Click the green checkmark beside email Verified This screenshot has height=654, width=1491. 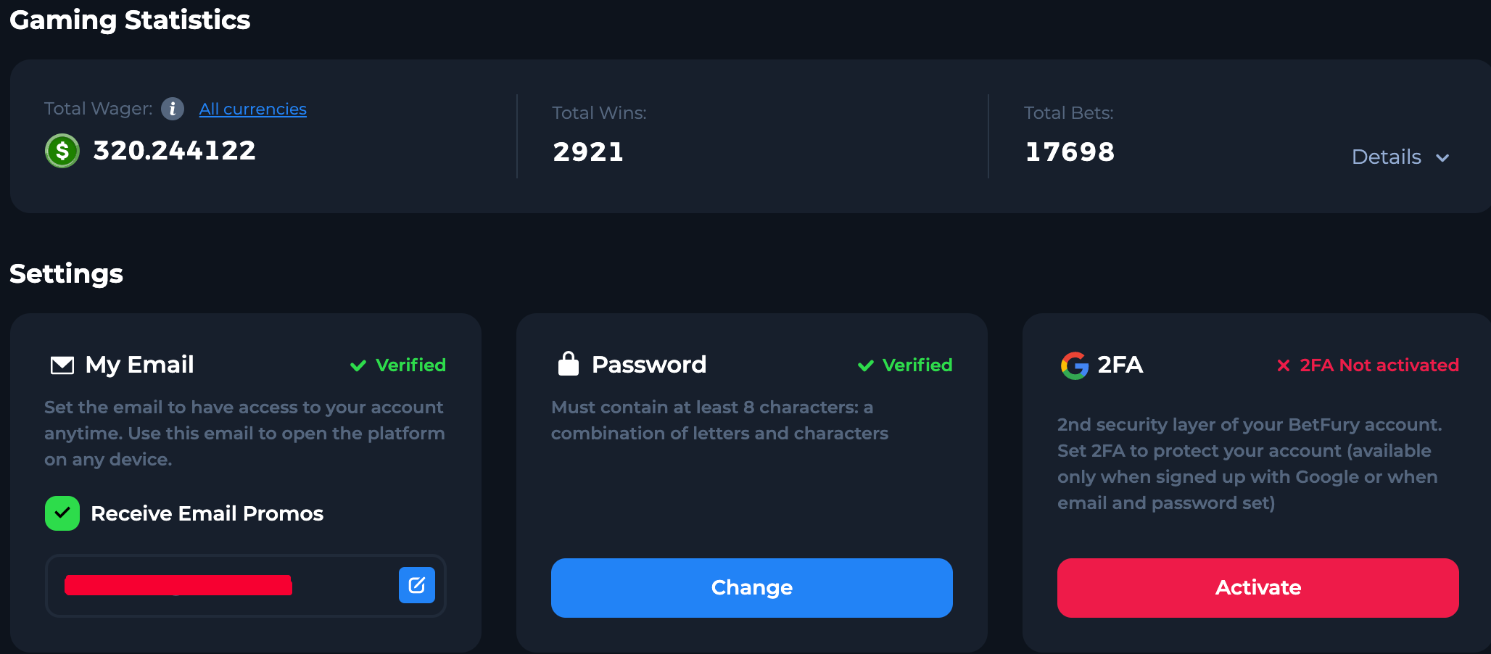click(x=358, y=365)
